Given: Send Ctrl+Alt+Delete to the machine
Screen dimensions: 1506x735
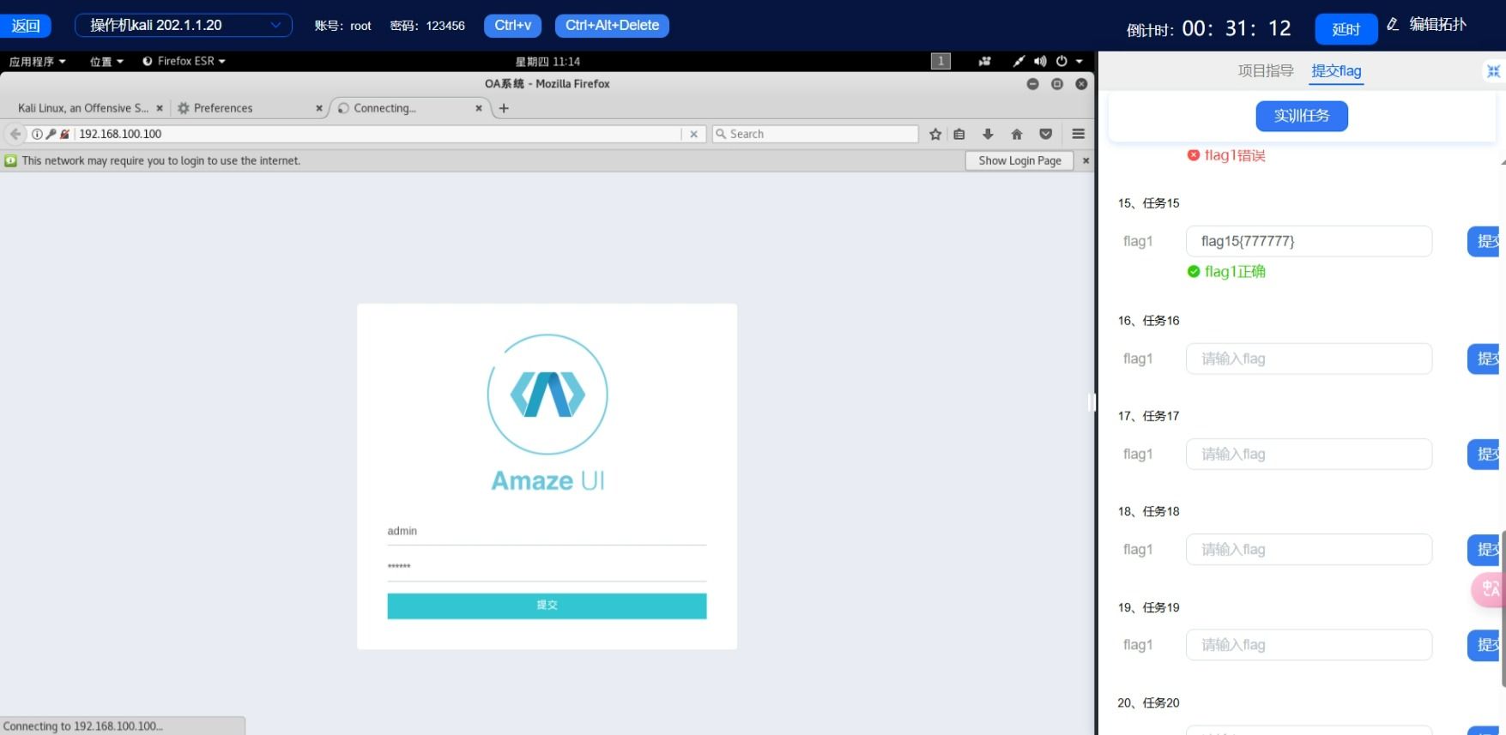Looking at the screenshot, I should (x=612, y=26).
